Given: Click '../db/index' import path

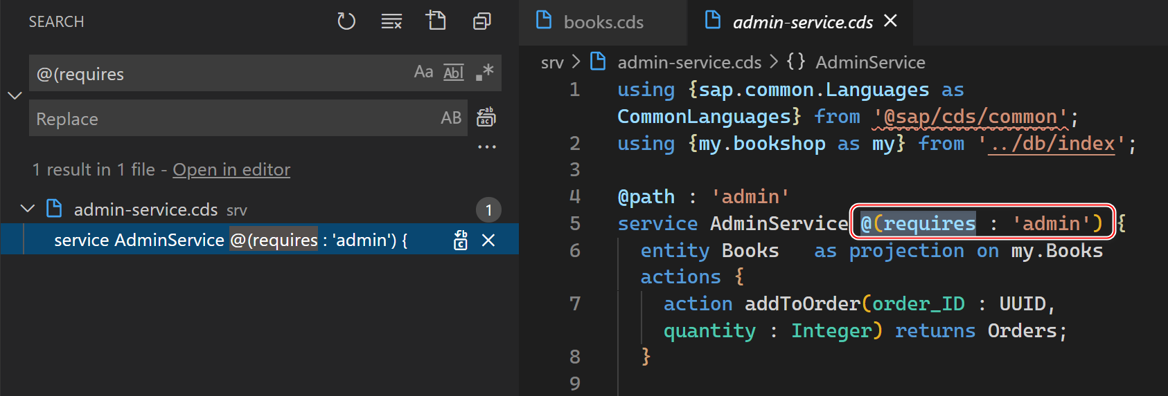Looking at the screenshot, I should click(x=1052, y=143).
